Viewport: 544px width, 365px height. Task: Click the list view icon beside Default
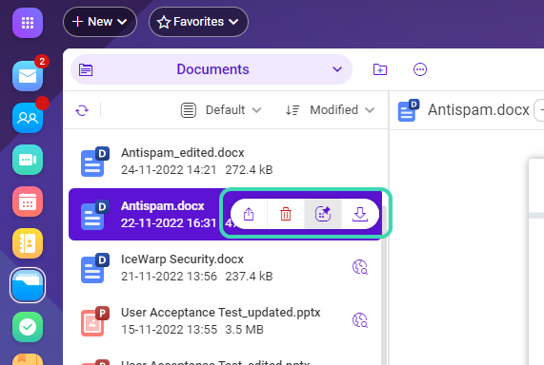(x=189, y=110)
